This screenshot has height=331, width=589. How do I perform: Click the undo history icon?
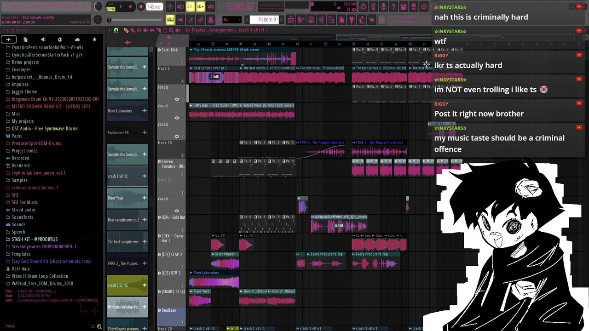point(363,7)
